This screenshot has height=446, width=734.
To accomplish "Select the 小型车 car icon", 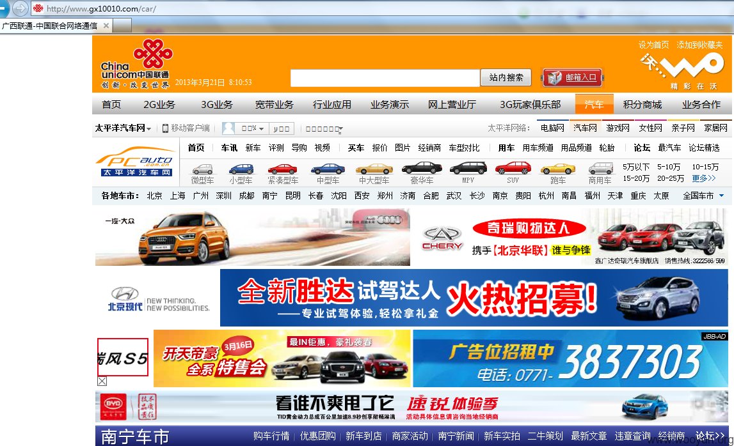I will (241, 169).
